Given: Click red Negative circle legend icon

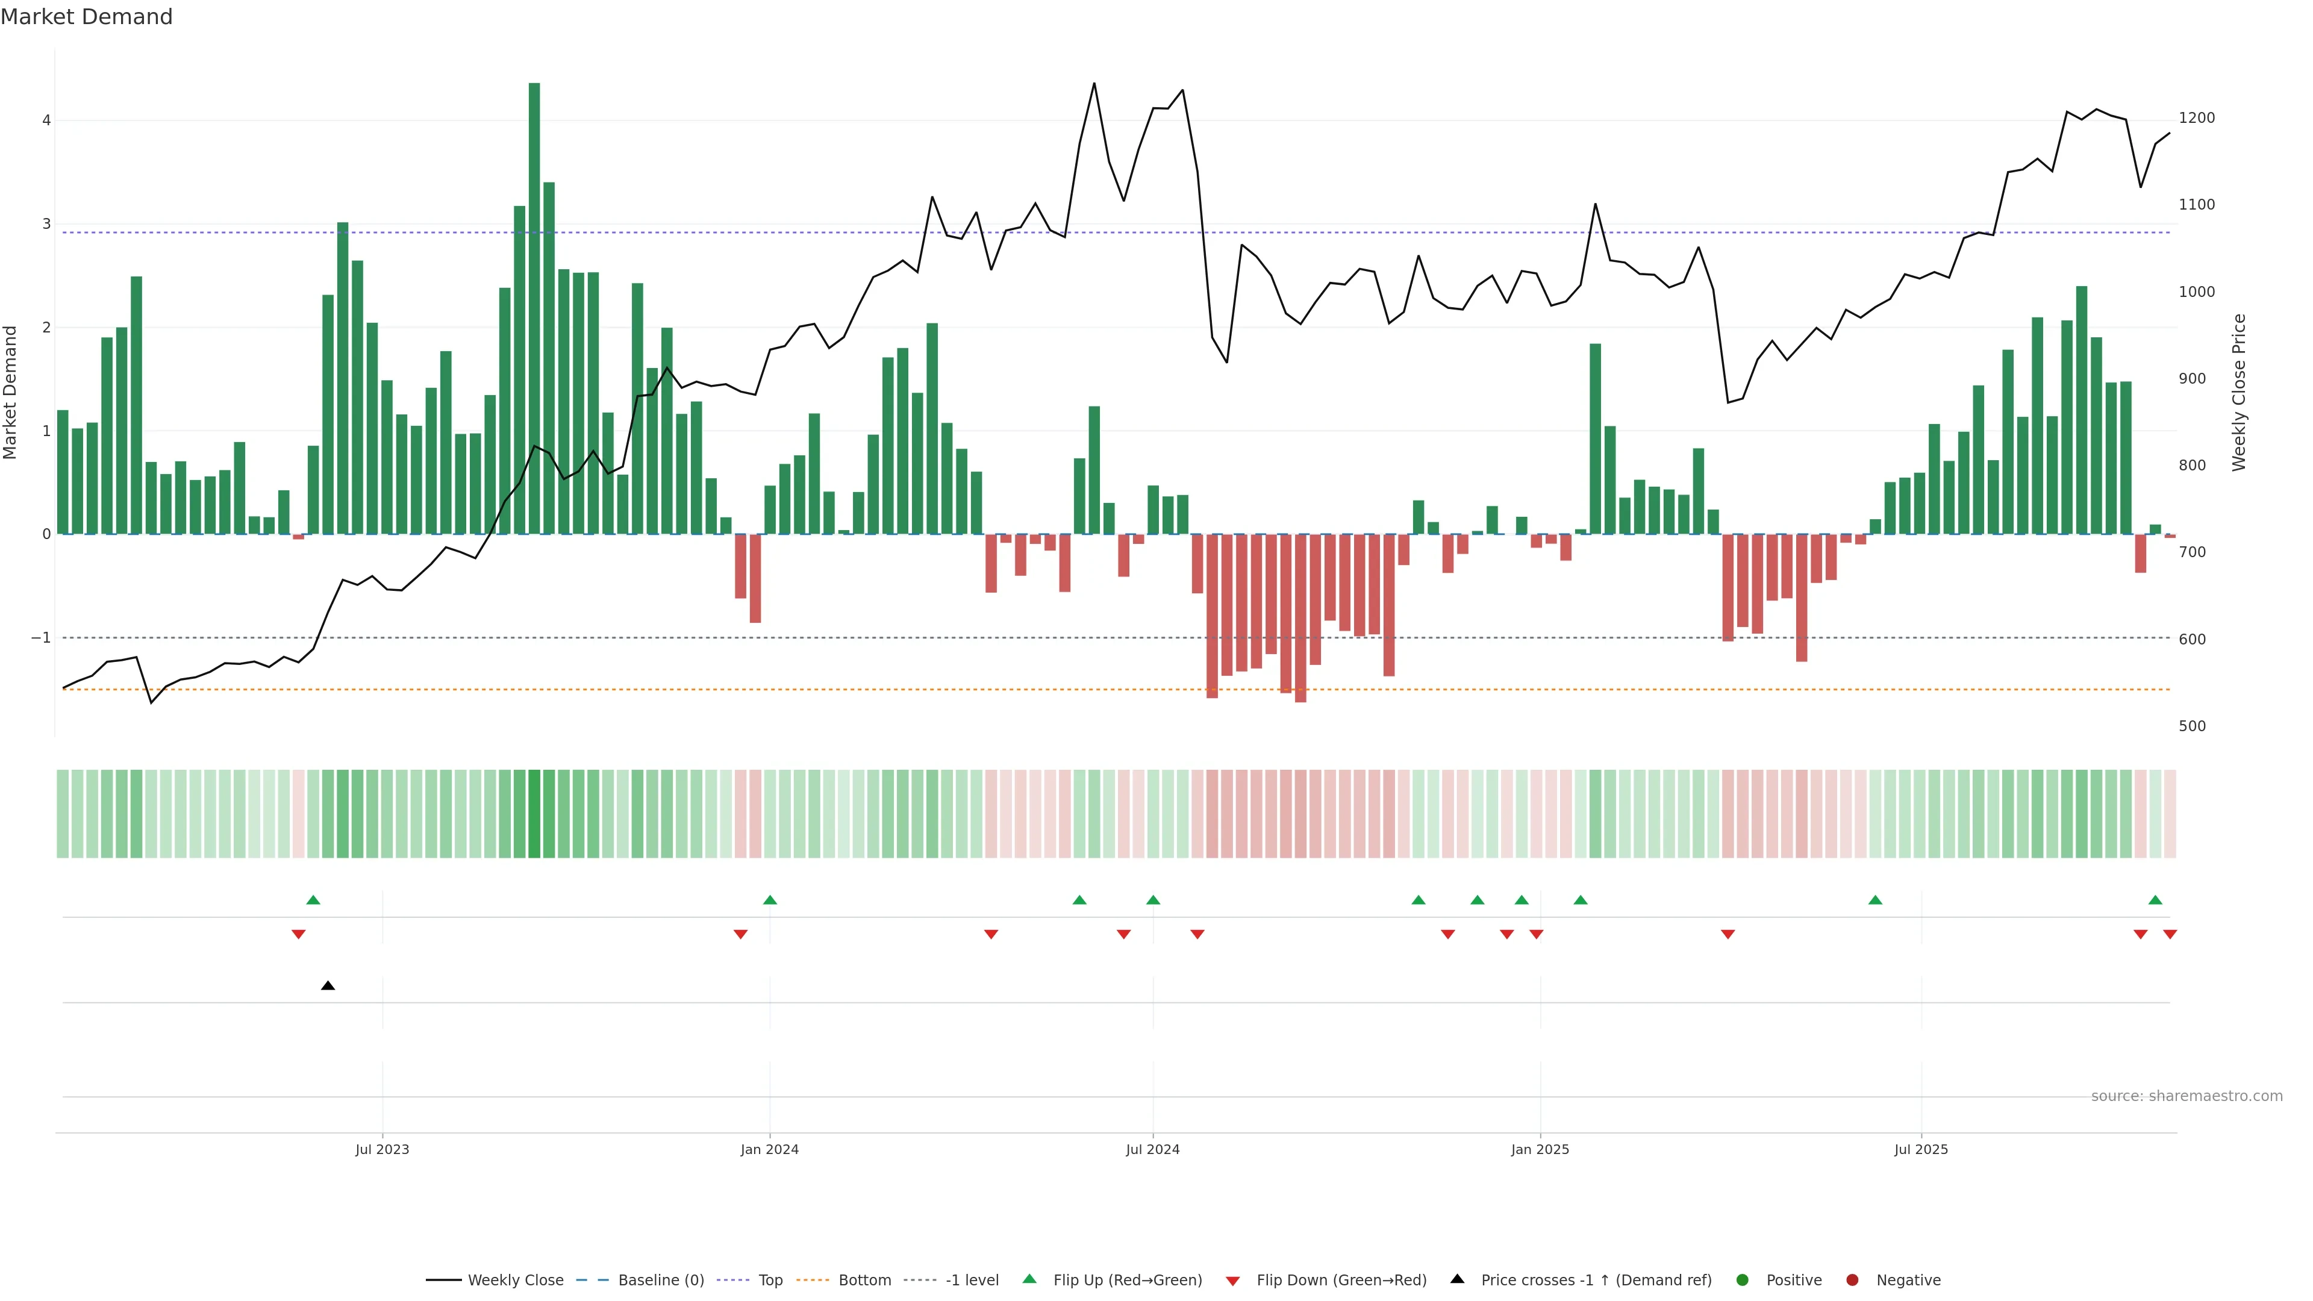Looking at the screenshot, I should click(1852, 1279).
